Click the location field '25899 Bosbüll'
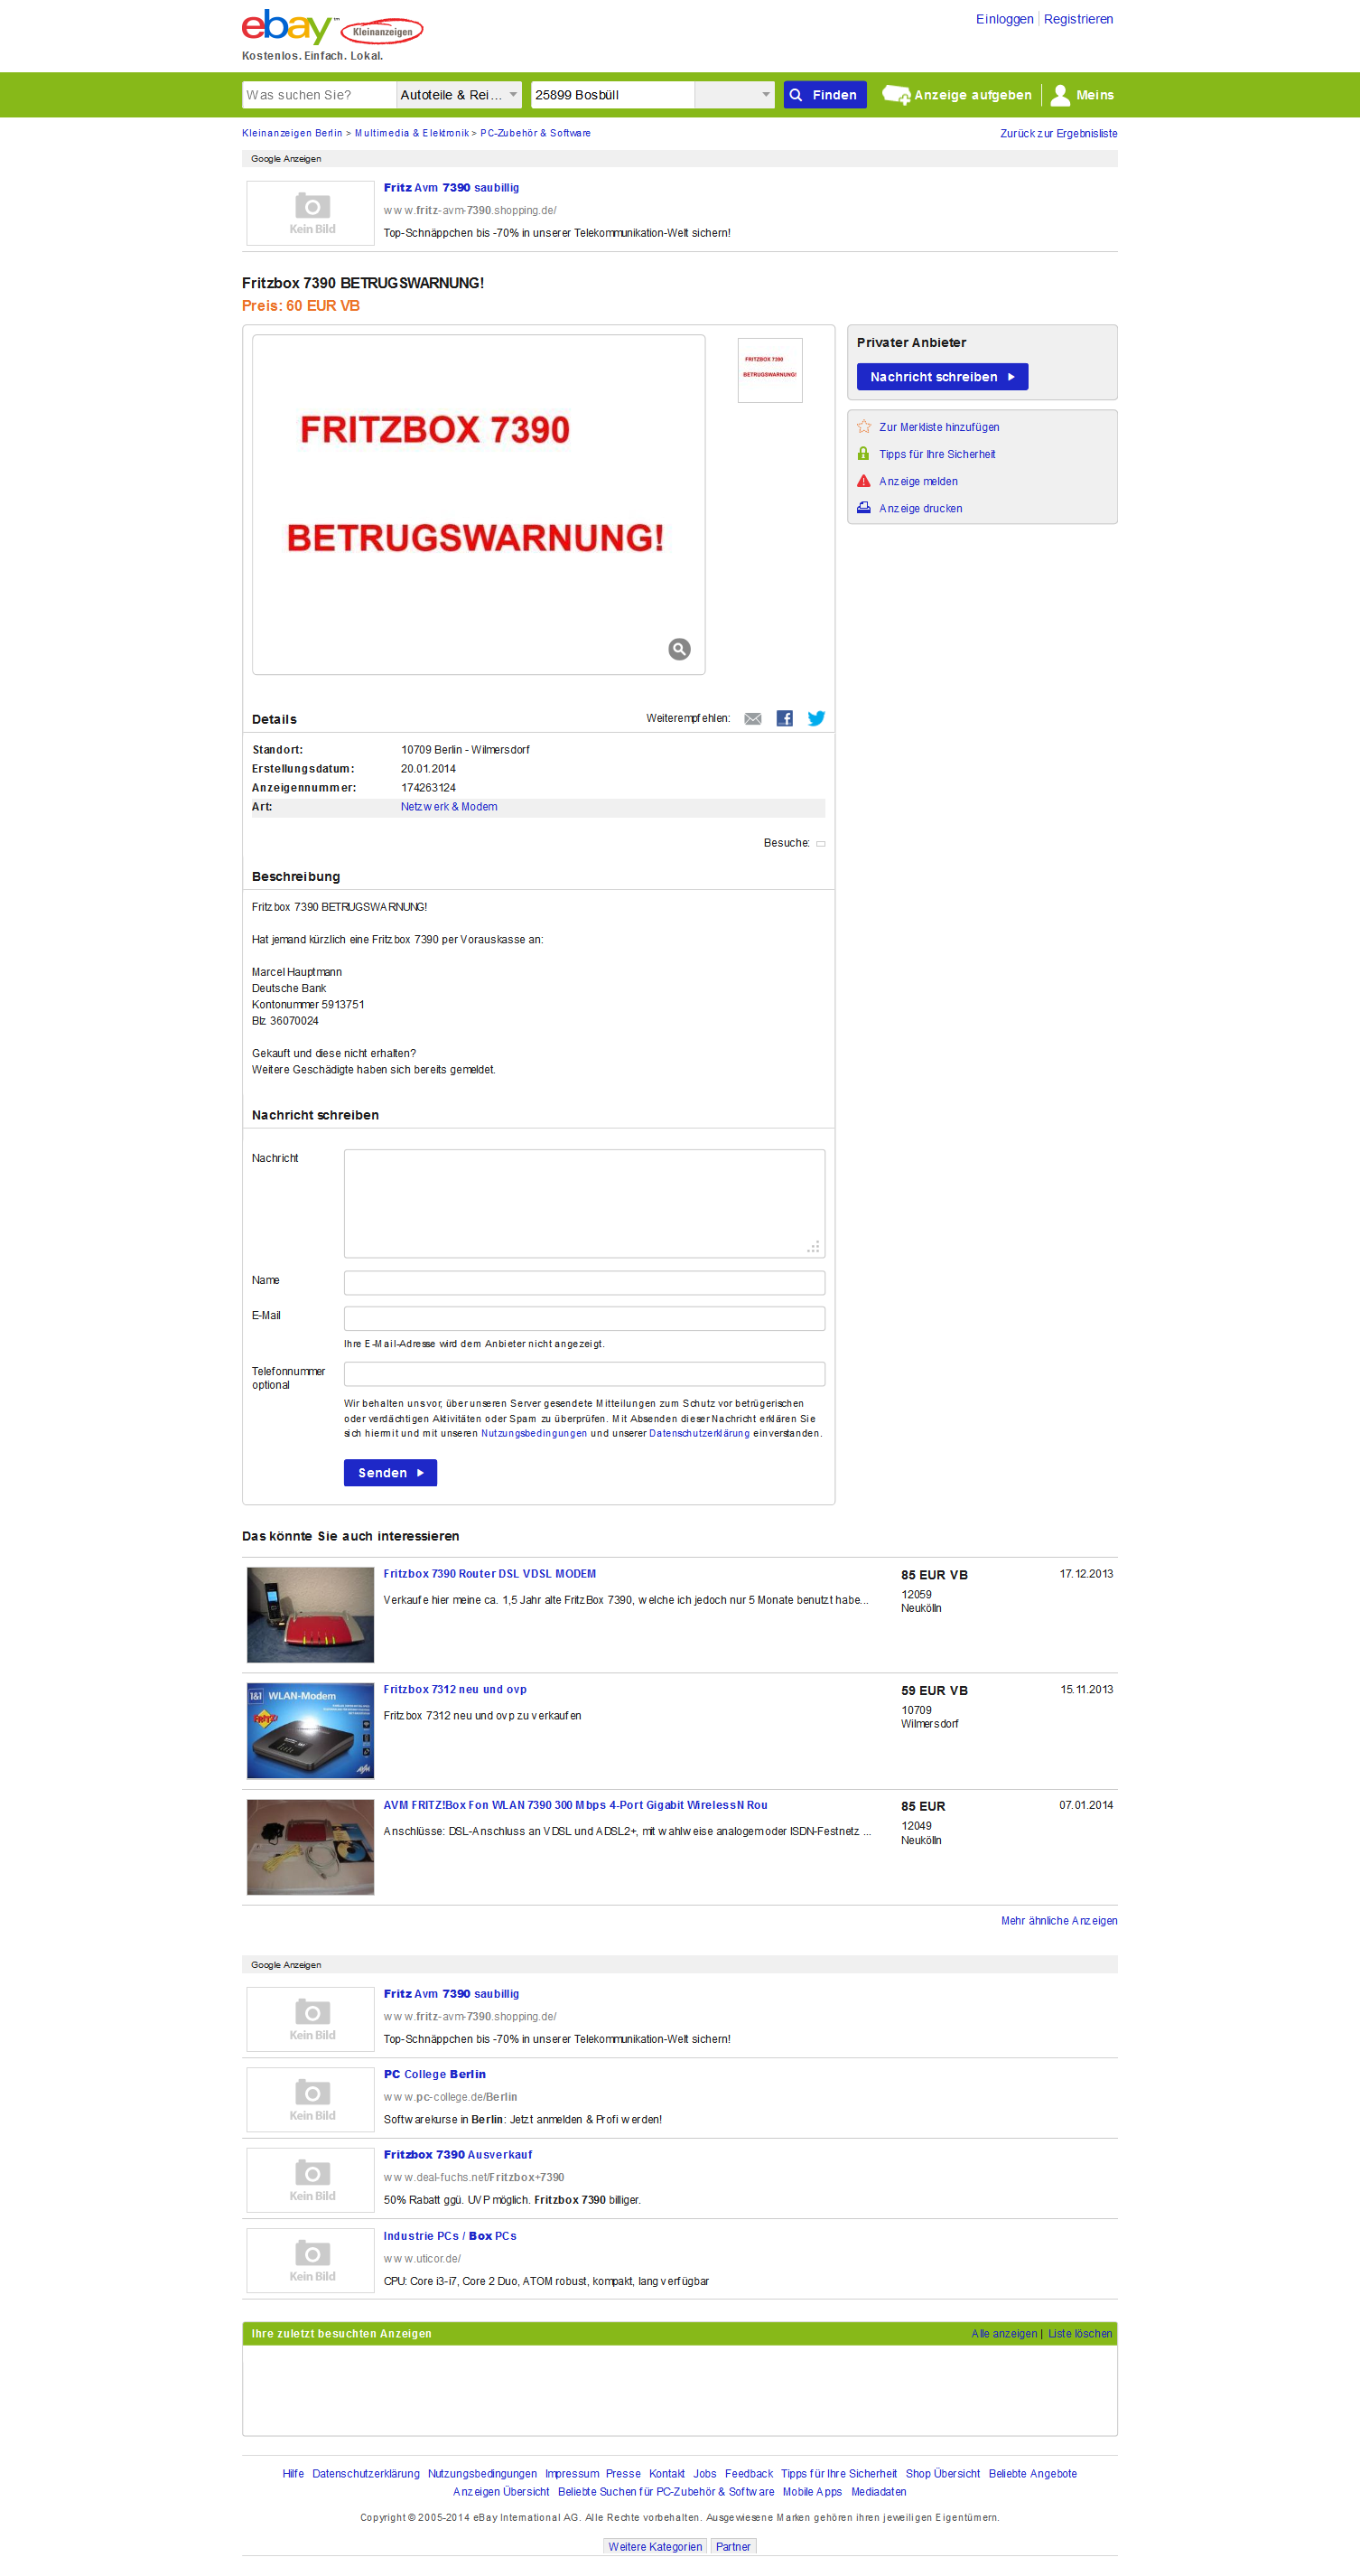 tap(612, 95)
